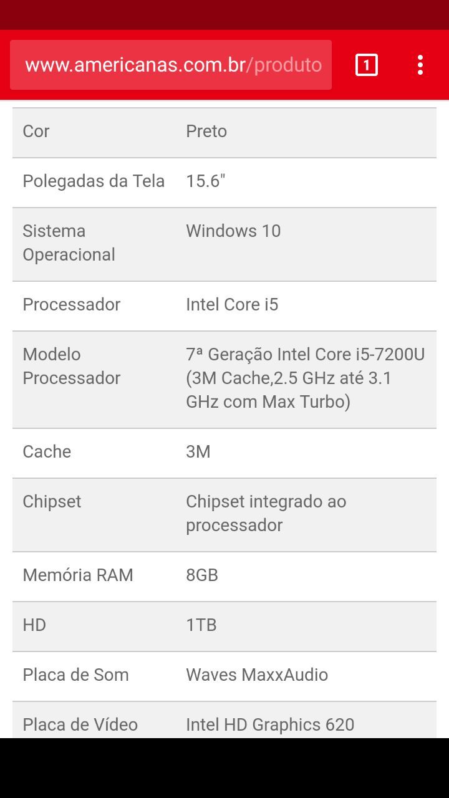The height and width of the screenshot is (798, 449).
Task: Tap the Windows 10 value
Action: [x=233, y=231]
